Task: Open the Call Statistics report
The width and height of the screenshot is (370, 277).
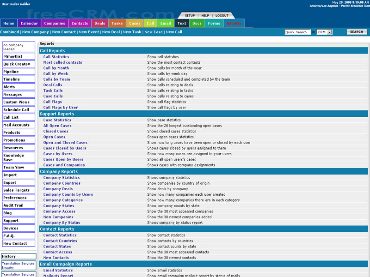Action: pyautogui.click(x=56, y=57)
